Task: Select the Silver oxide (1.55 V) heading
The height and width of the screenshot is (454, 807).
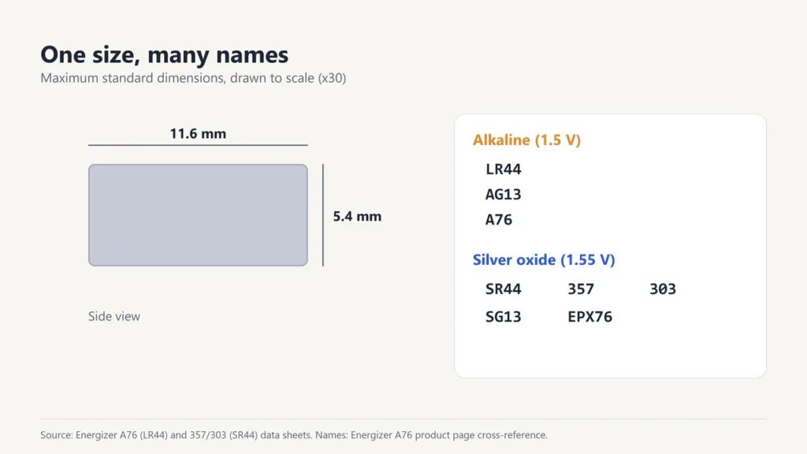Action: [544, 260]
